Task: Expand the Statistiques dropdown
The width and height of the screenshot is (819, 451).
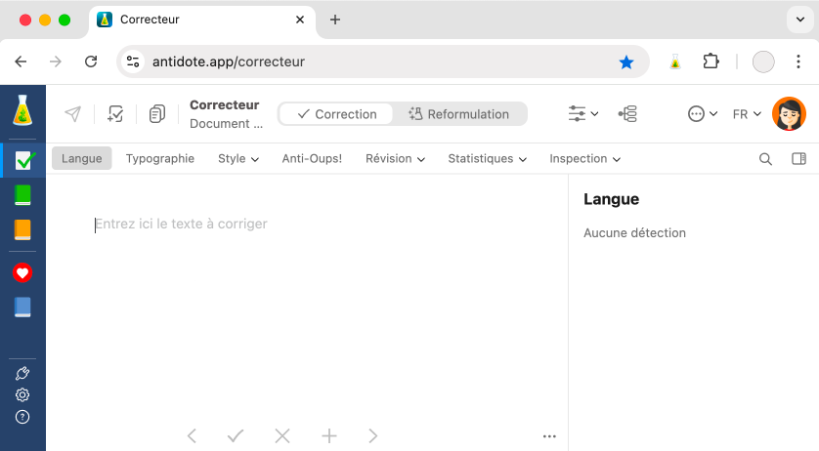Action: 487,158
